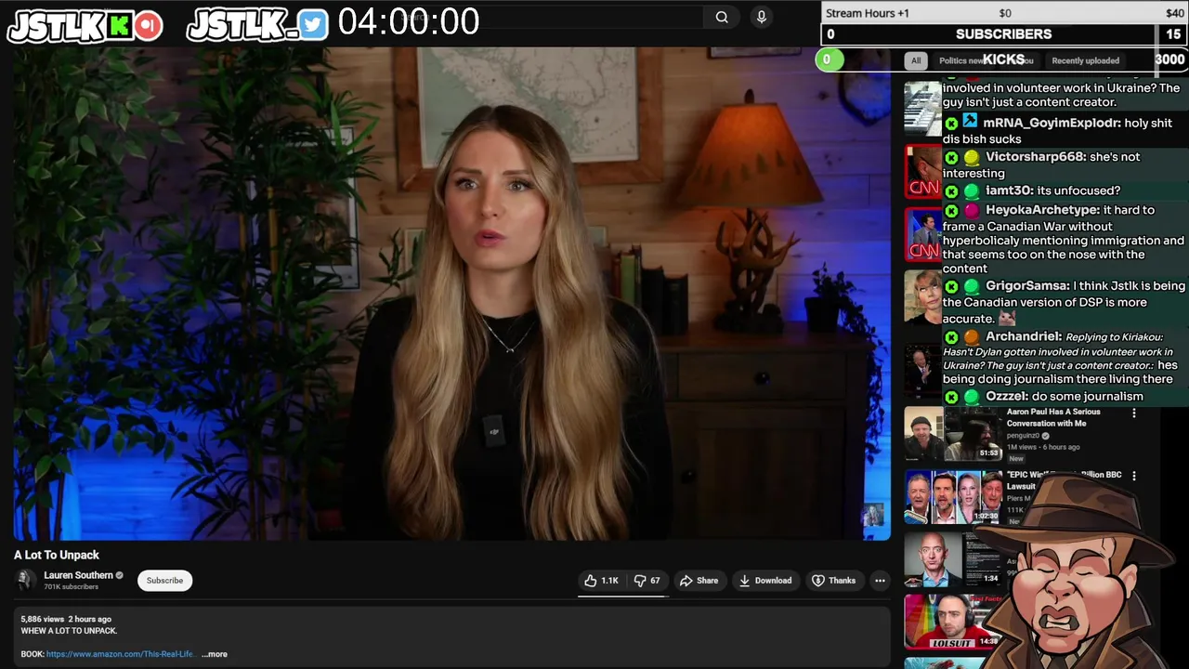Open the Piers Morgan 1:02:30 thumbnail
The image size is (1189, 669).
point(953,497)
